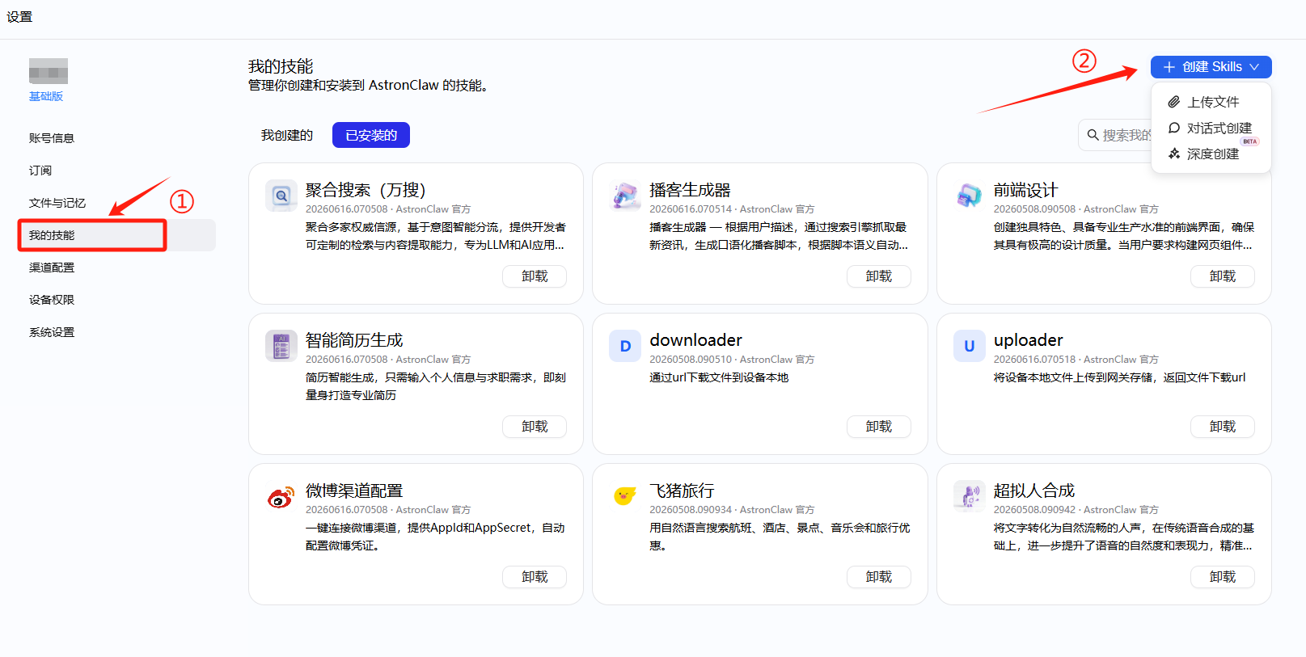The image size is (1306, 657).
Task: Open the 基础版 plan link
Action: [x=46, y=96]
